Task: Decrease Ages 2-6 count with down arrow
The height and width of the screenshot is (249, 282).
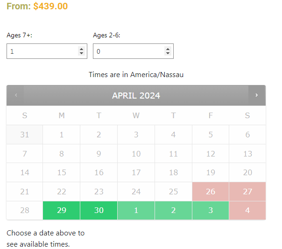Action: [x=168, y=53]
